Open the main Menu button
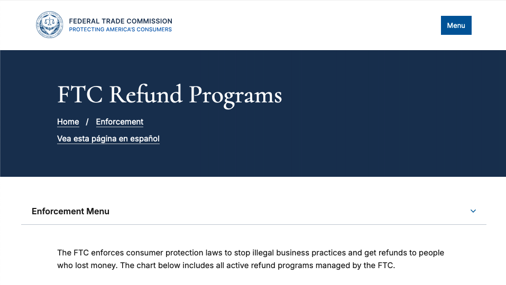The width and height of the screenshot is (506, 285). click(x=456, y=25)
